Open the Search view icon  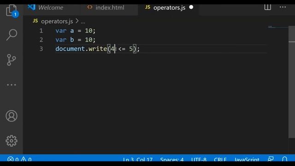12,35
